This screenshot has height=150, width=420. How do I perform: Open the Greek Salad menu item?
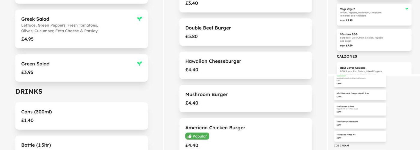[x=81, y=29]
